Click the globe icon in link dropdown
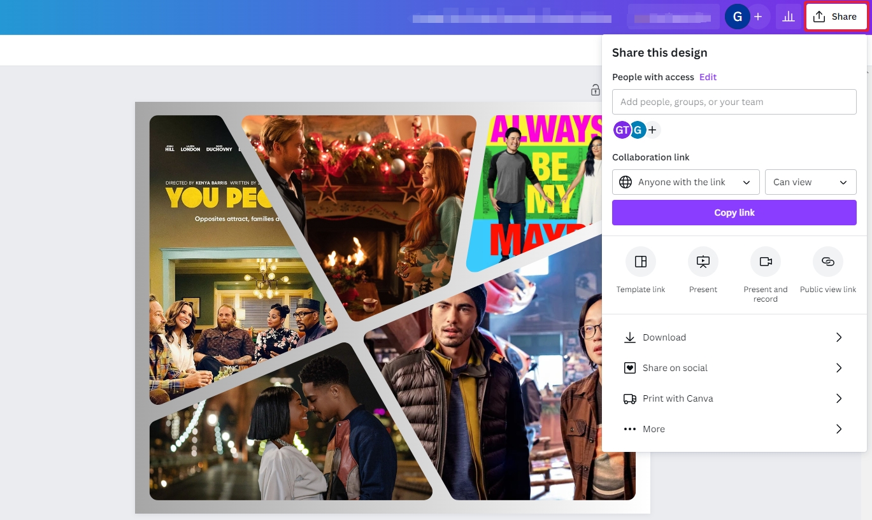 (625, 182)
